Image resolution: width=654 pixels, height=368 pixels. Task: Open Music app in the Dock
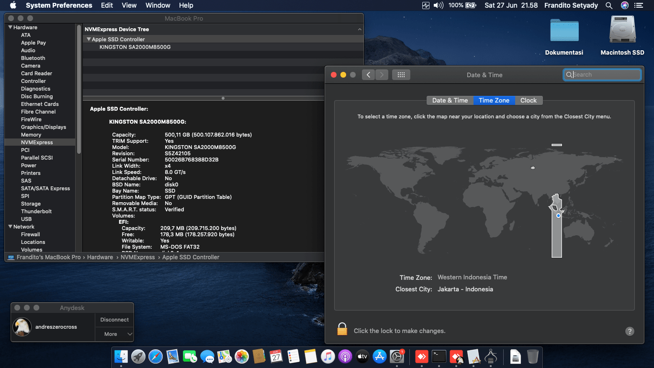328,356
